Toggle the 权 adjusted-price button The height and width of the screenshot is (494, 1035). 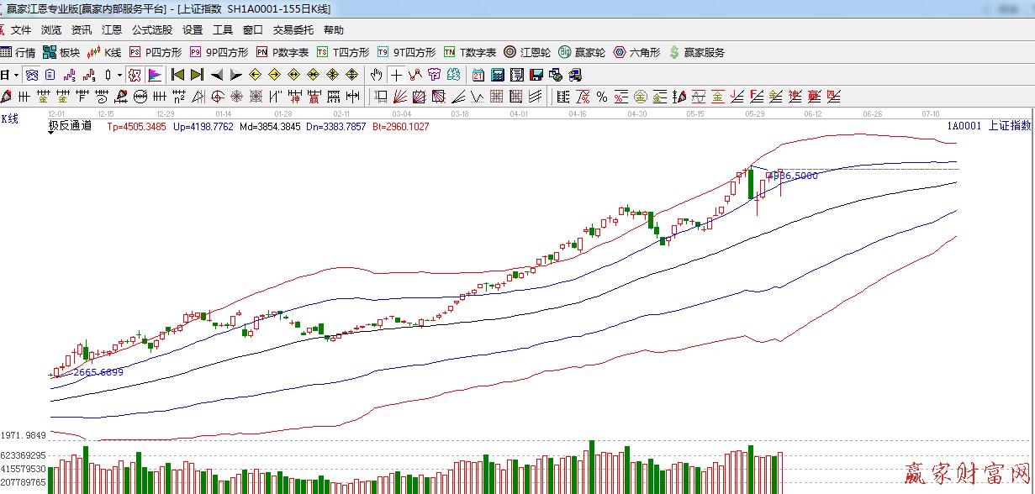click(135, 75)
